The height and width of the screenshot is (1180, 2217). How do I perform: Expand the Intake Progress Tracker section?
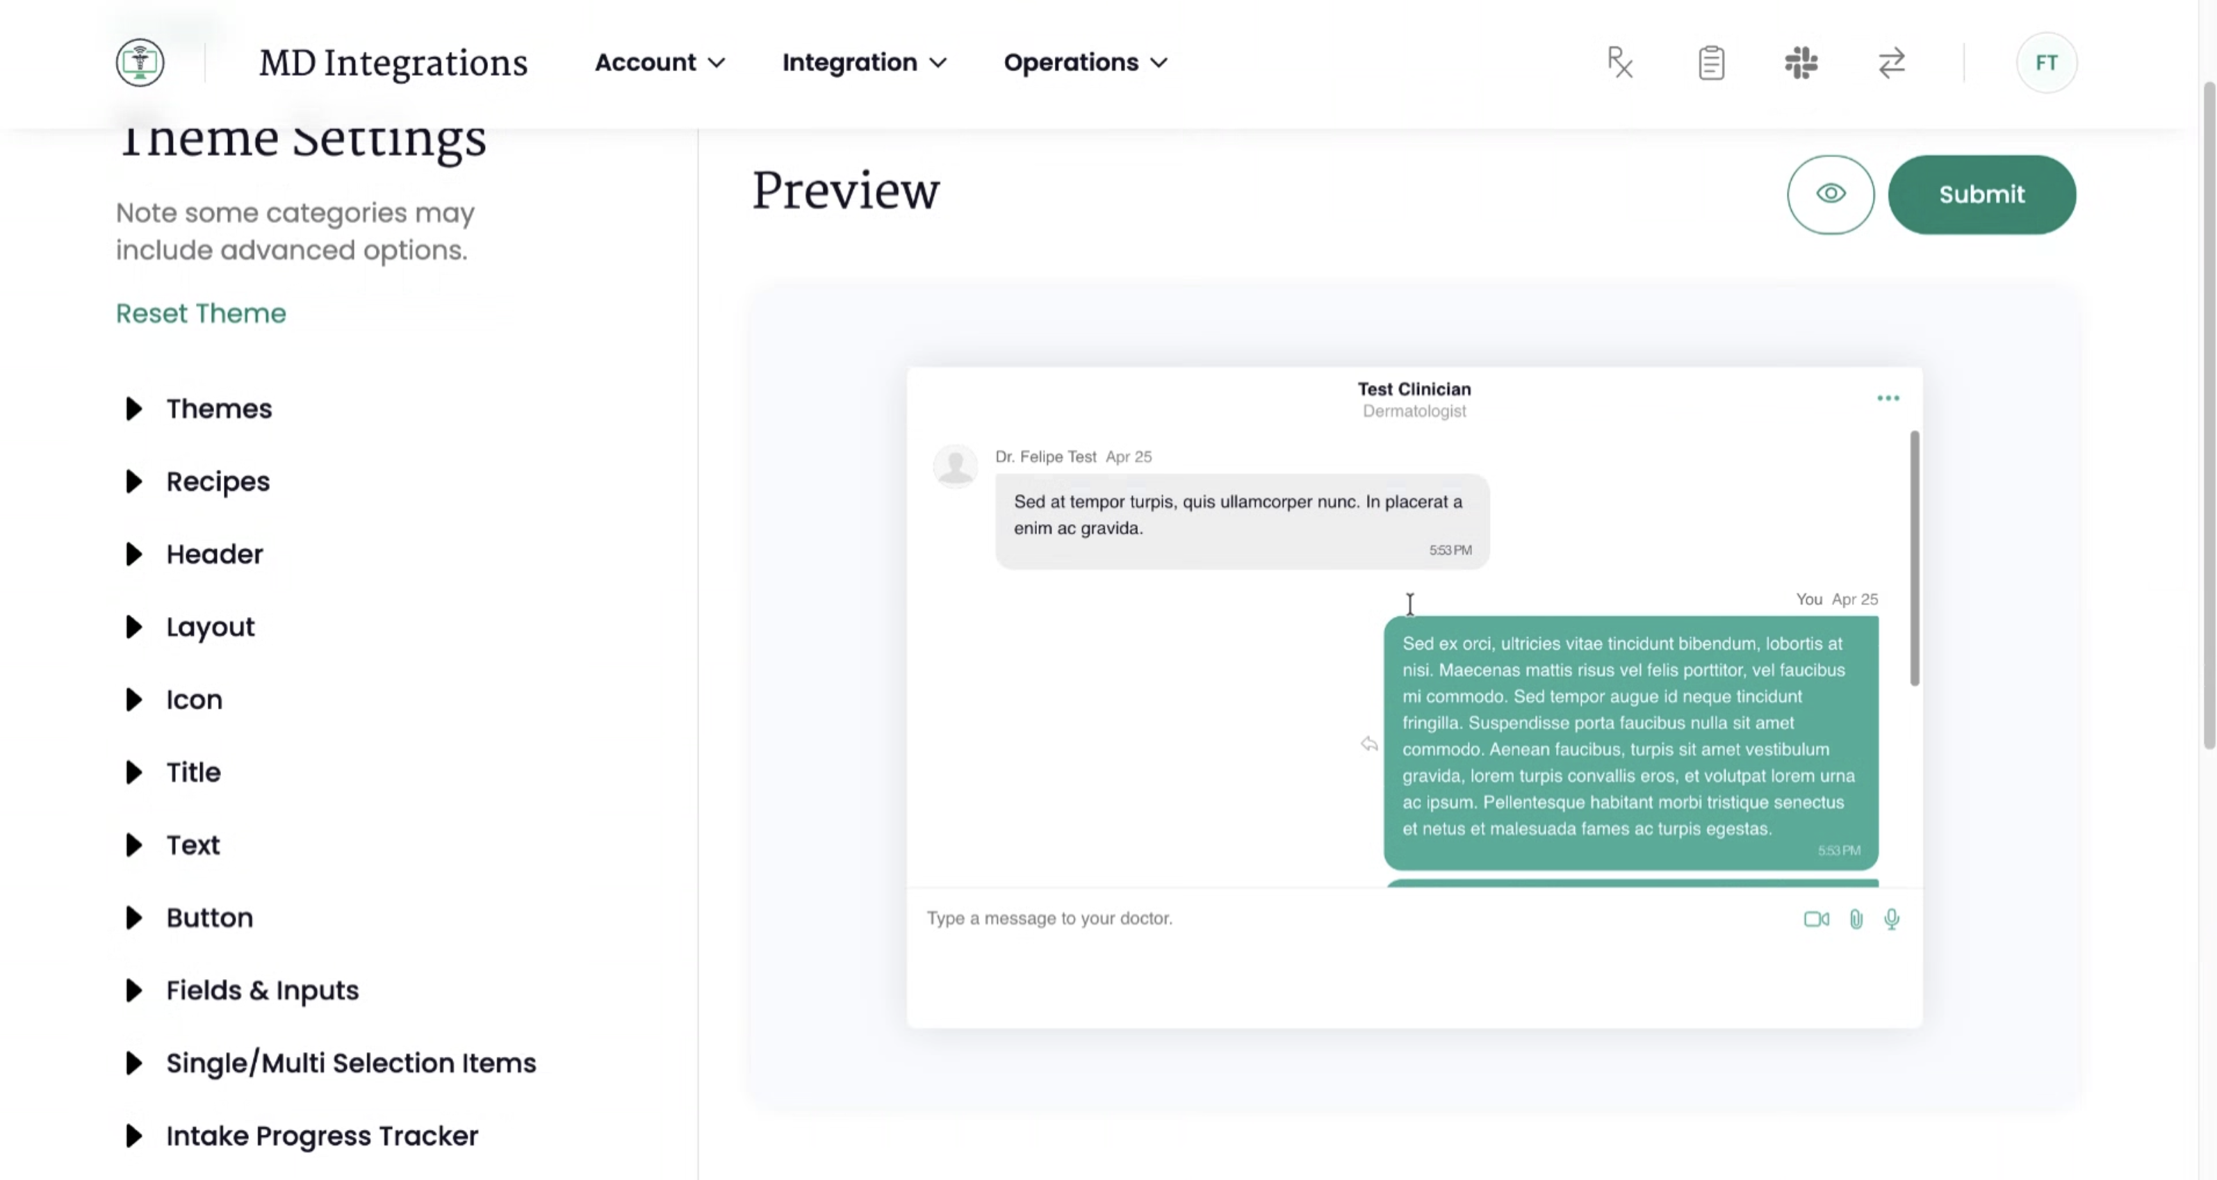tap(322, 1136)
